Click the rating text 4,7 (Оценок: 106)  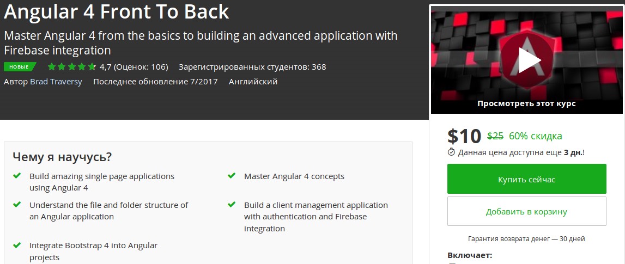[x=134, y=67]
